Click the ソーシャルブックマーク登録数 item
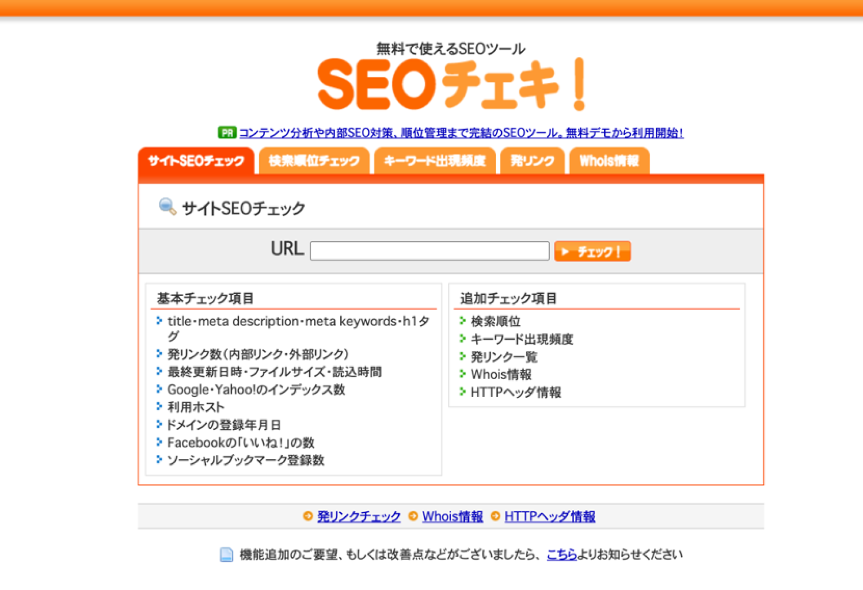The height and width of the screenshot is (590, 863). click(x=246, y=460)
